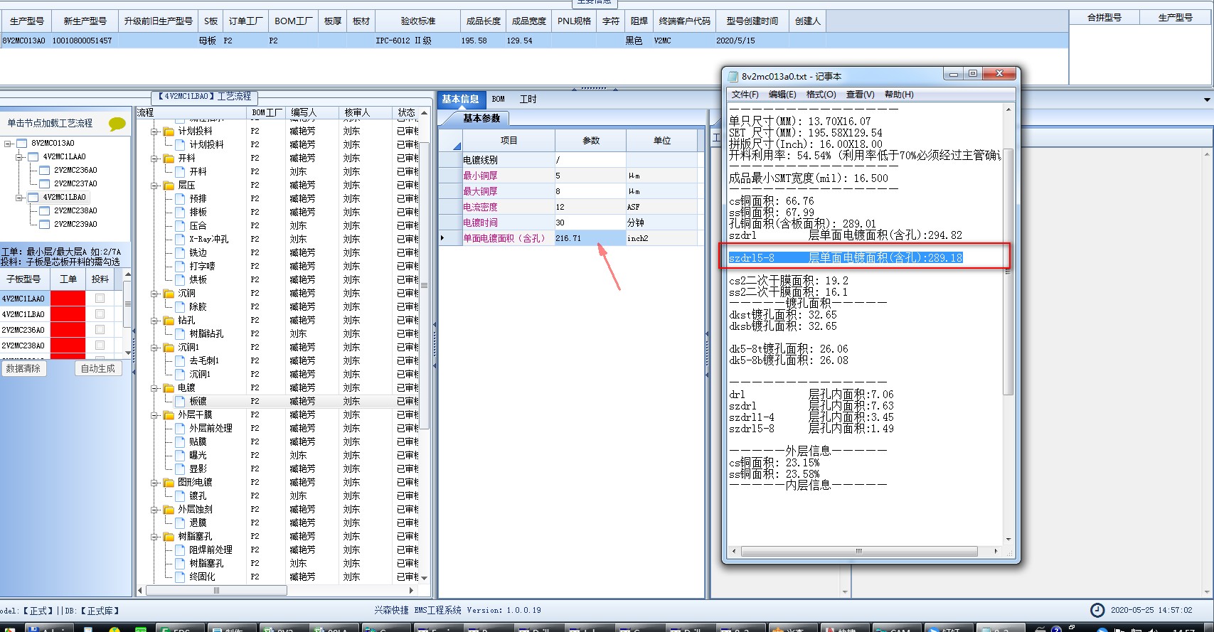The image size is (1214, 632).
Task: Click the X-Ray冲孔 document icon
Action: [x=181, y=240]
